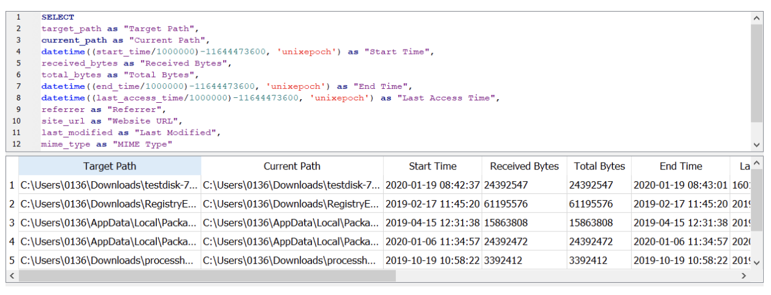The width and height of the screenshot is (771, 295).
Task: Click the End Time column header
Action: click(681, 166)
